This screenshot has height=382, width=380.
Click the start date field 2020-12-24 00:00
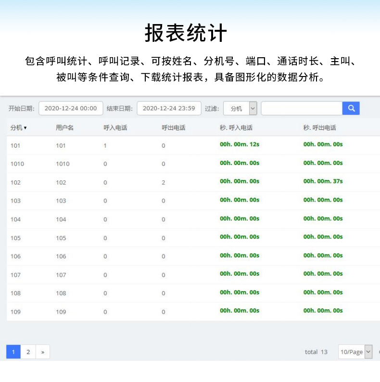71,108
